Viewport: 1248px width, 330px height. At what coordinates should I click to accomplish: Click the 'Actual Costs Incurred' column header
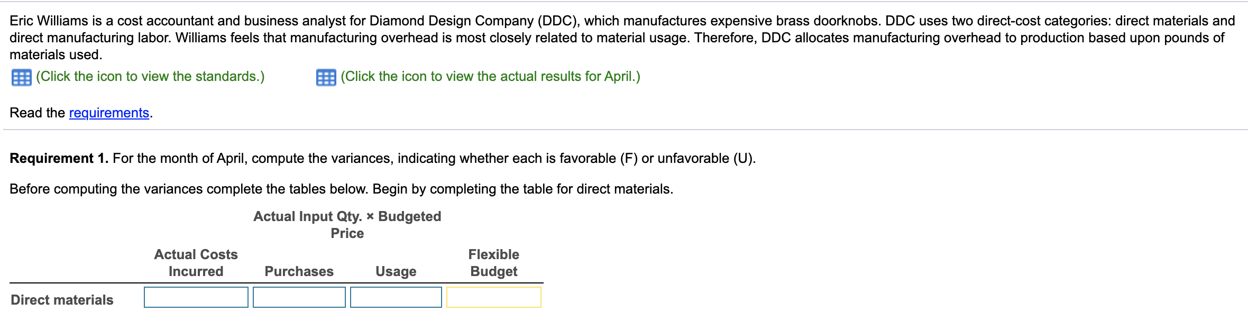click(x=196, y=263)
